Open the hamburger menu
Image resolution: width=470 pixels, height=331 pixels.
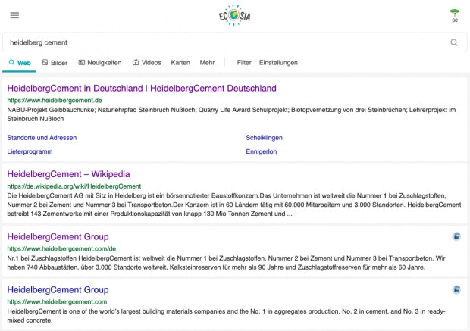point(14,15)
